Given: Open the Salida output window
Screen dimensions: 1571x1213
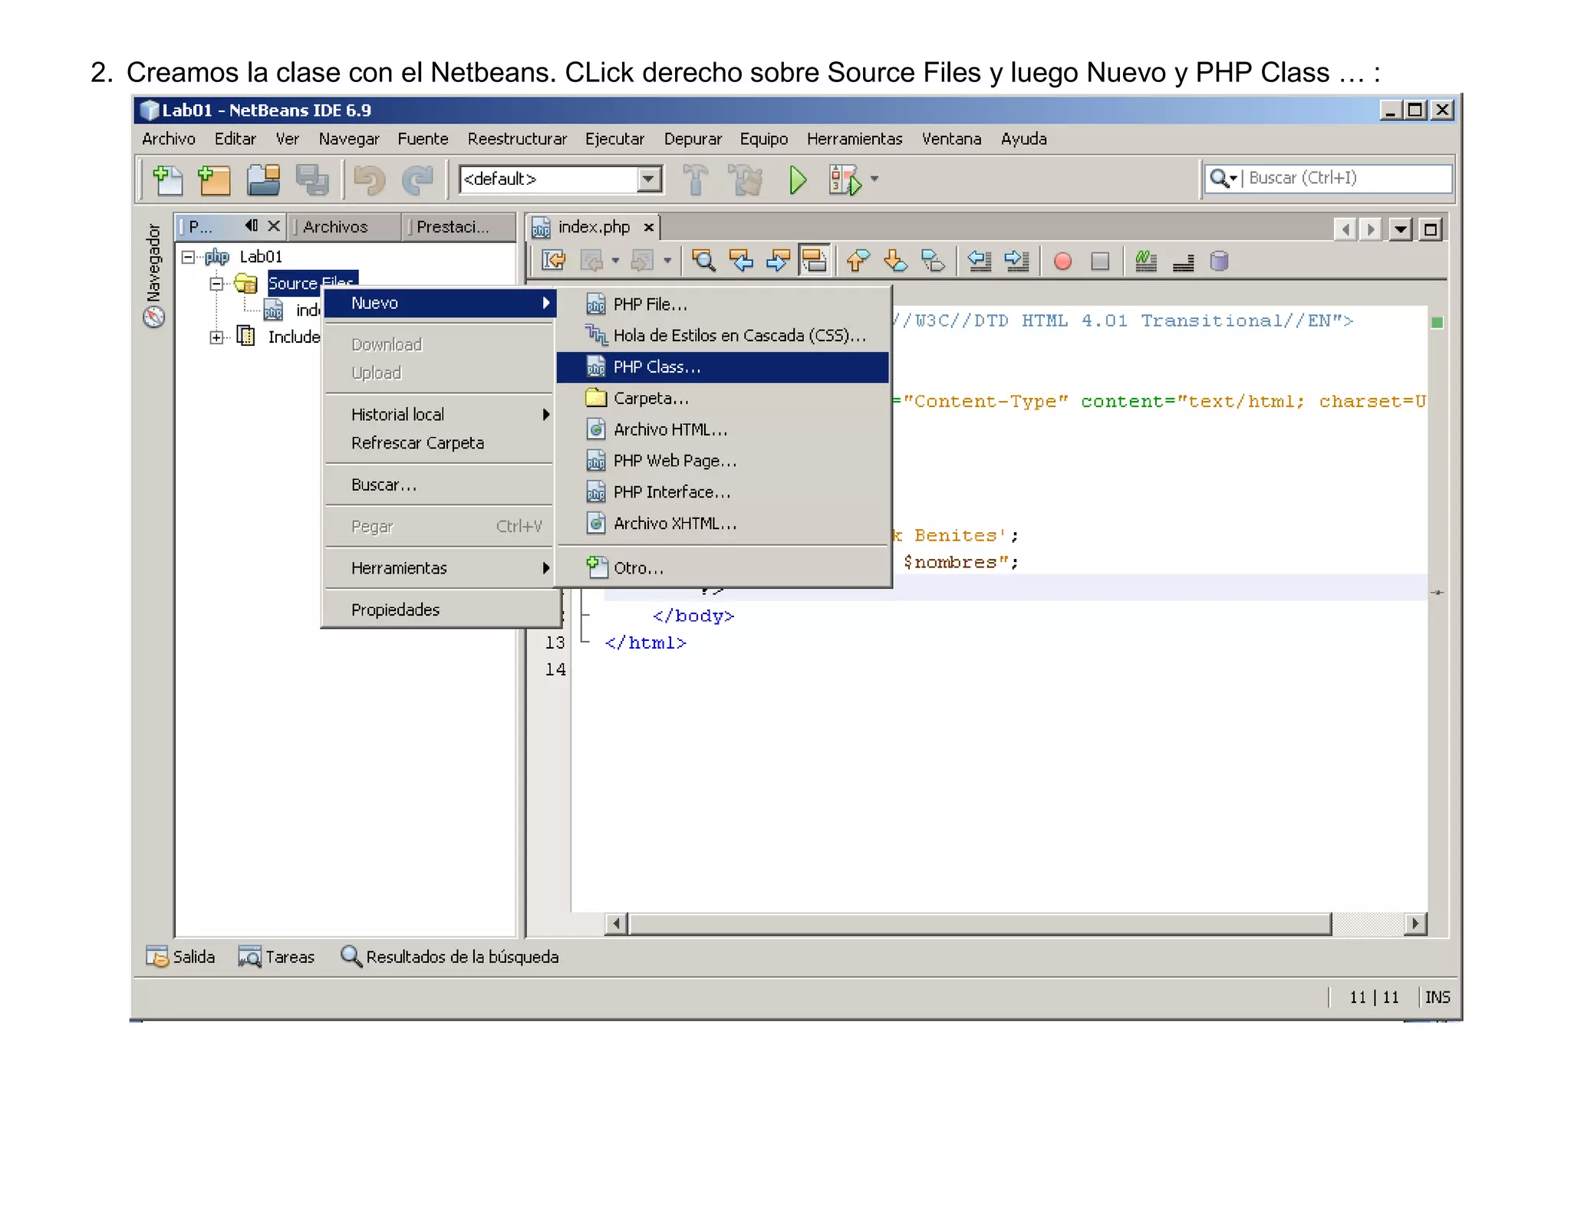Looking at the screenshot, I should coord(181,957).
